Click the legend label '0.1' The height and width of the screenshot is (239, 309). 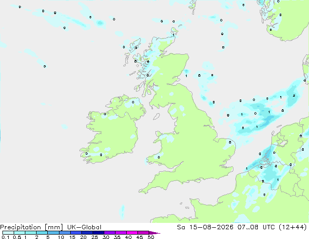[x=5, y=237]
